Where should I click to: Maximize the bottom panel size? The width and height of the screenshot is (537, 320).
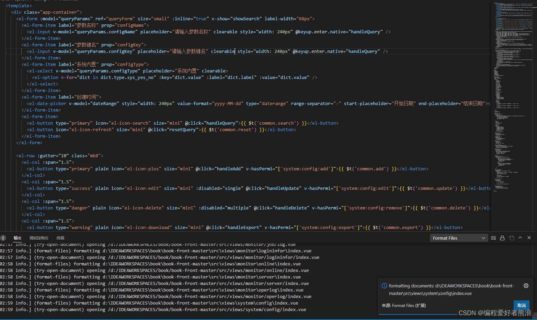(520, 238)
